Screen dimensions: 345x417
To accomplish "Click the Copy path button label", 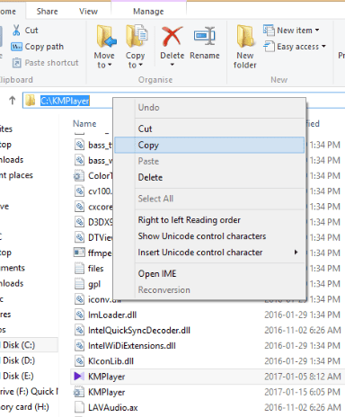I will [x=44, y=47].
